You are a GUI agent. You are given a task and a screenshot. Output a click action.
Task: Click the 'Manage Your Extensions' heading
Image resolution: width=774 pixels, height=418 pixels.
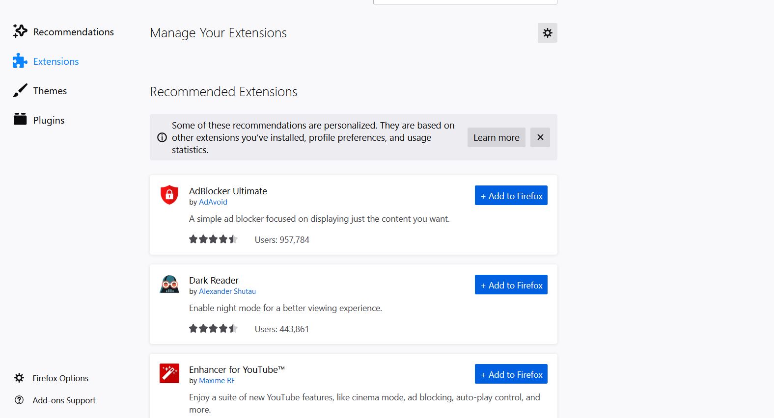[218, 33]
